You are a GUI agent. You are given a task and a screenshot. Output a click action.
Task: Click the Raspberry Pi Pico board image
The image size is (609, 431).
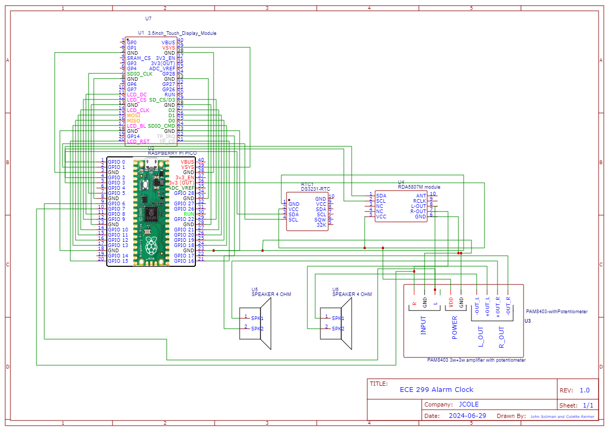point(151,212)
